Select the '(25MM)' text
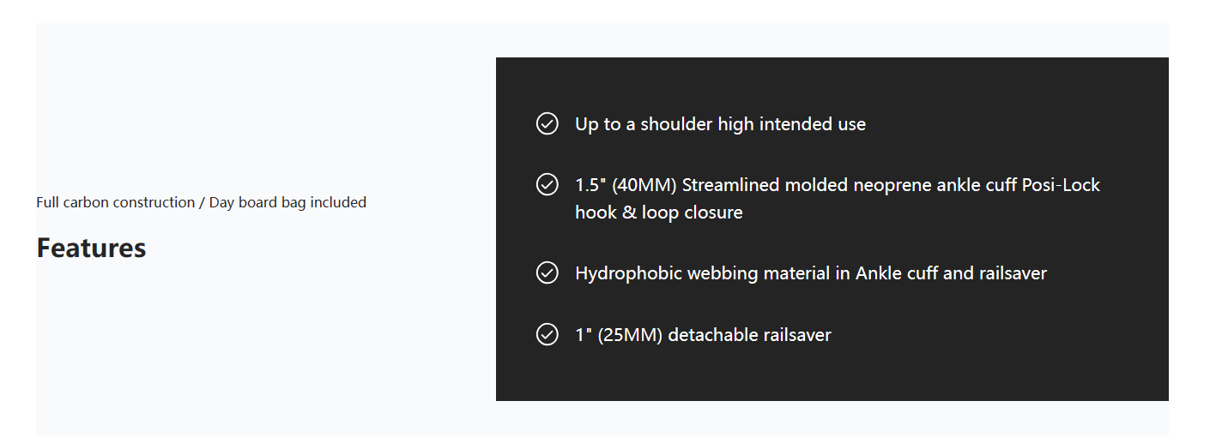The width and height of the screenshot is (1210, 437). coord(630,335)
